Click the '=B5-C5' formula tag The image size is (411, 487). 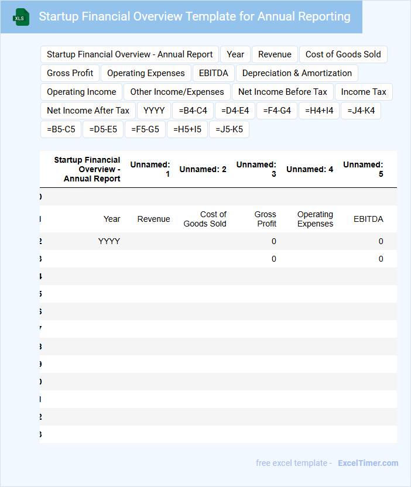pos(61,129)
